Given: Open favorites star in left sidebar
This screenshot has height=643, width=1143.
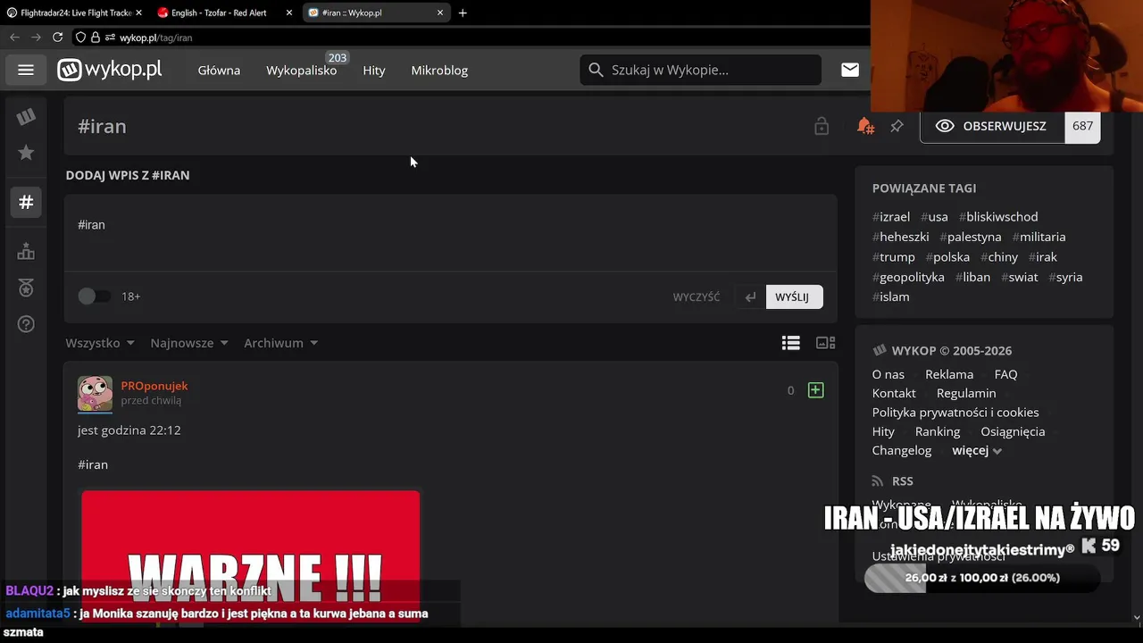Looking at the screenshot, I should pyautogui.click(x=26, y=153).
